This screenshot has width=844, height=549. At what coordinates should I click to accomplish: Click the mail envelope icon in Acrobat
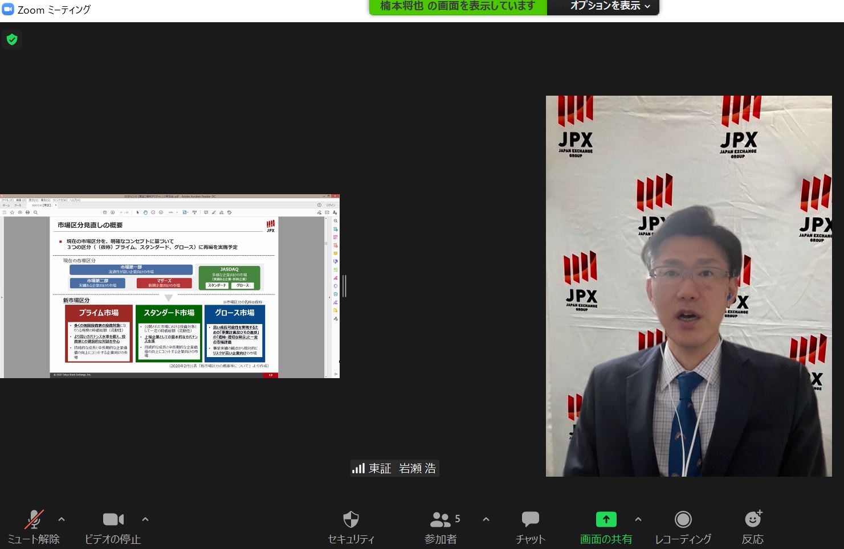pos(327,212)
